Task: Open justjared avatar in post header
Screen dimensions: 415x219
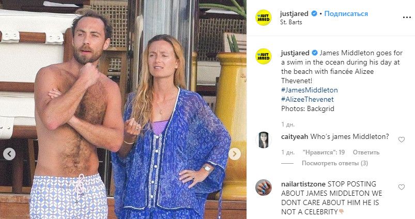Action: (264, 18)
